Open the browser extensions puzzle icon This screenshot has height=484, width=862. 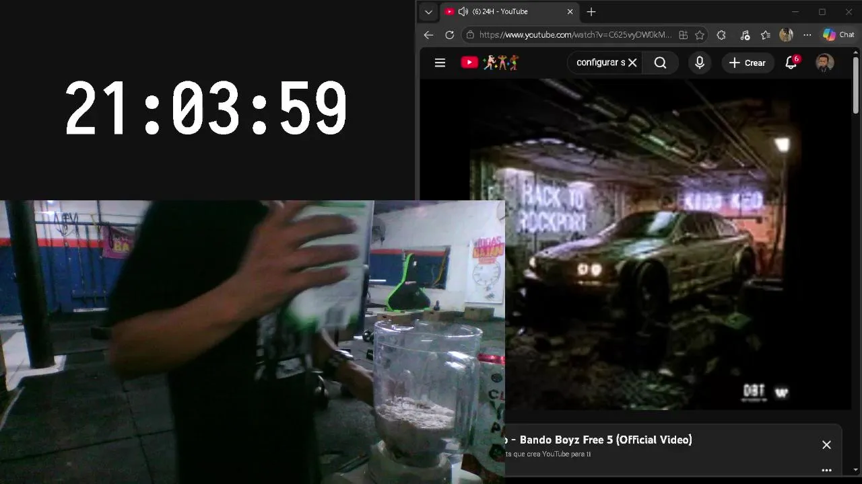tap(721, 35)
